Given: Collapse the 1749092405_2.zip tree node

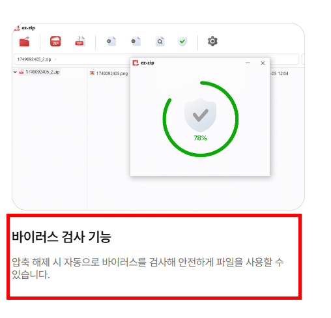Looking at the screenshot, I should tap(15, 72).
